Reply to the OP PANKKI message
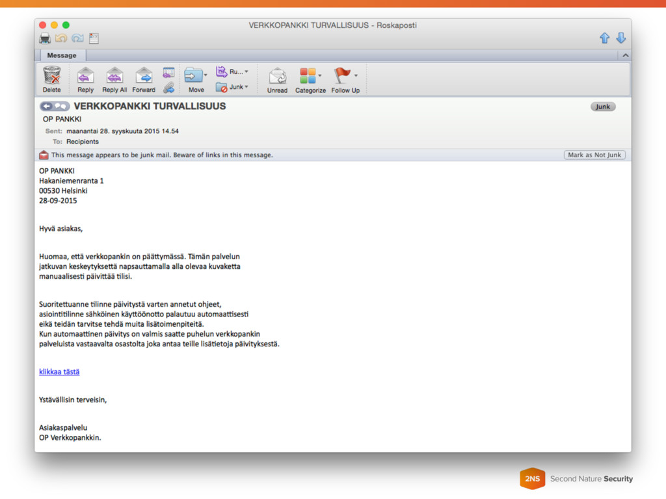The width and height of the screenshot is (666, 499). point(85,80)
